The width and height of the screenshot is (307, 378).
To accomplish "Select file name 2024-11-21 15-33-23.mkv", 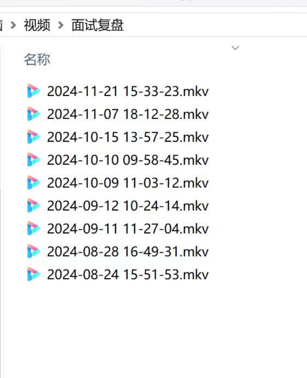I will click(128, 91).
